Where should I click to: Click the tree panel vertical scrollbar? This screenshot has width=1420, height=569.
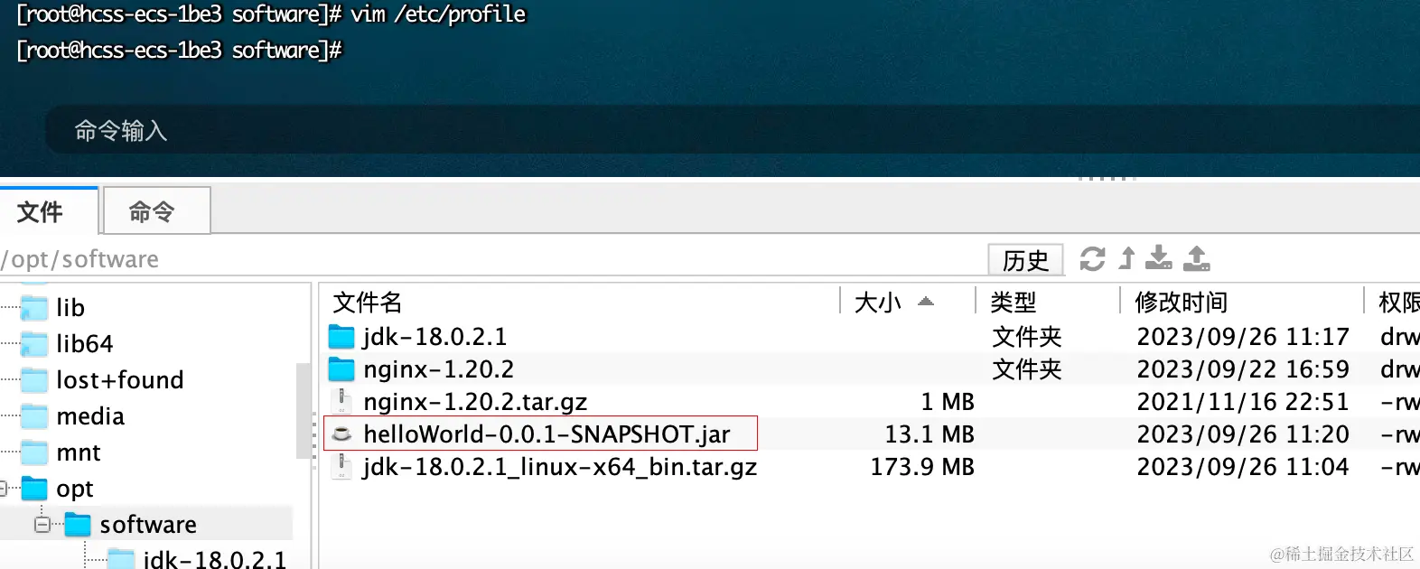click(x=303, y=411)
